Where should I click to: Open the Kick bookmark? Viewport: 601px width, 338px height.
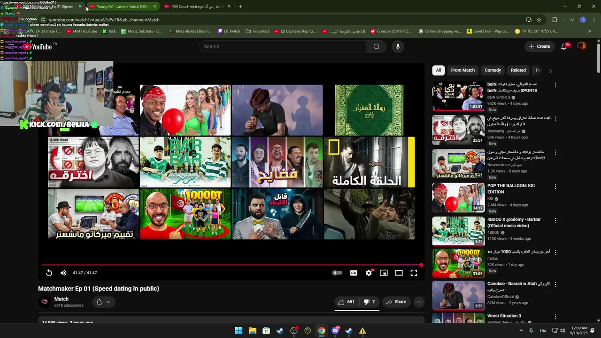[x=108, y=31]
